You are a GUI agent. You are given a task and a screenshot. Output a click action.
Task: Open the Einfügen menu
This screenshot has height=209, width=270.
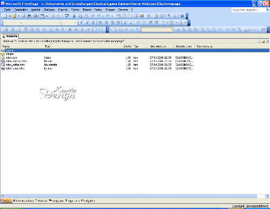coord(49,10)
